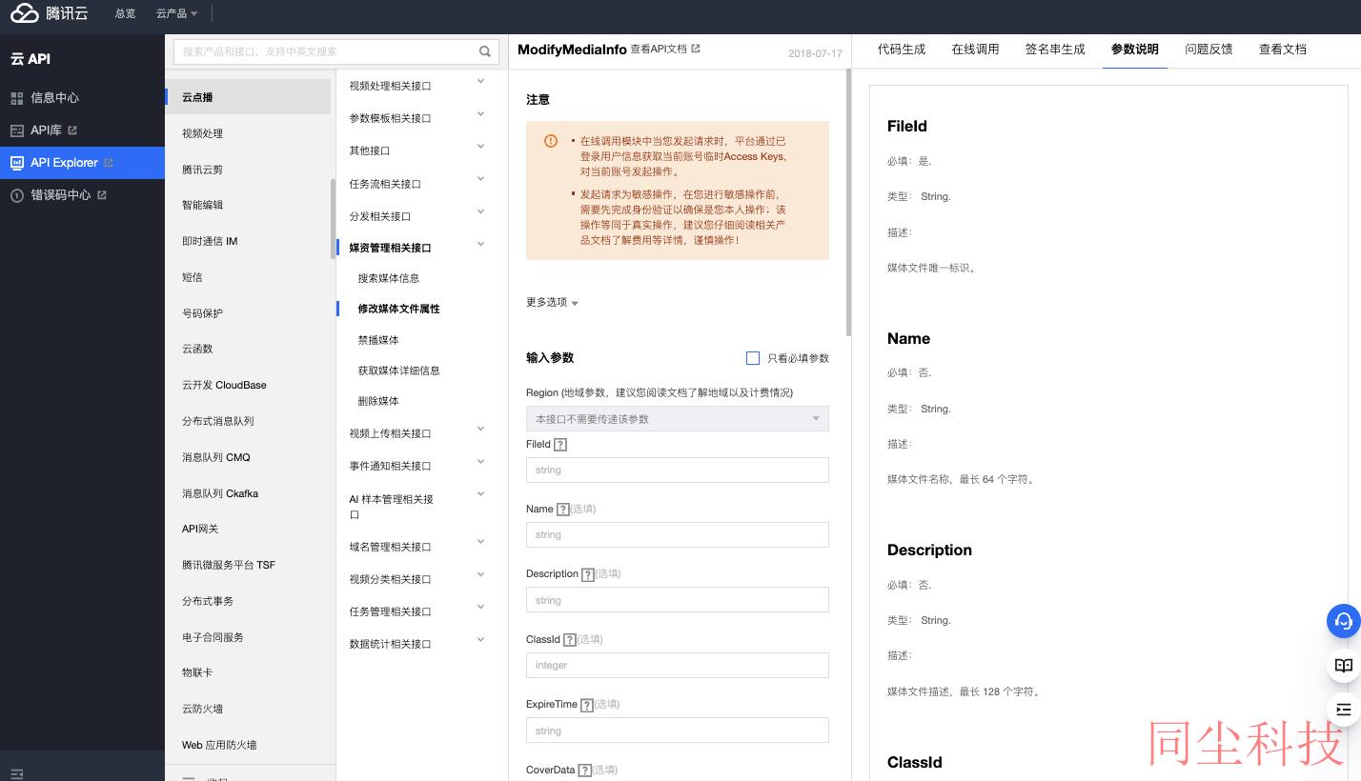This screenshot has height=781, width=1361.
Task: Expand the 视频上传相关接口 group
Action: pos(480,430)
